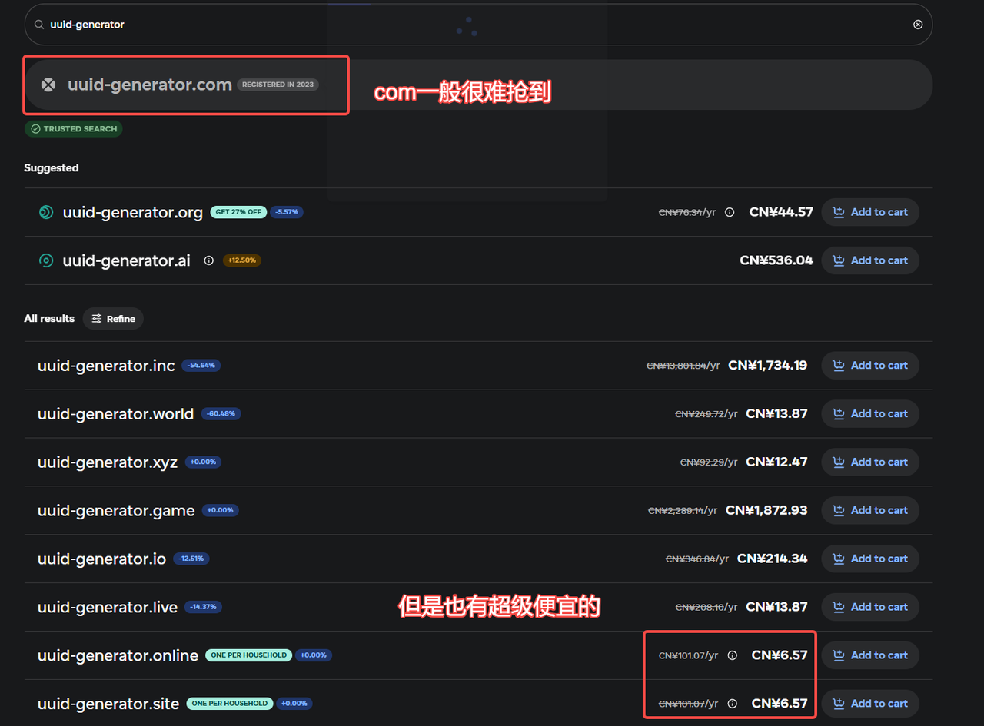Open the price info icon in the .org row
Screen dimensions: 984x726
pyautogui.click(x=730, y=212)
